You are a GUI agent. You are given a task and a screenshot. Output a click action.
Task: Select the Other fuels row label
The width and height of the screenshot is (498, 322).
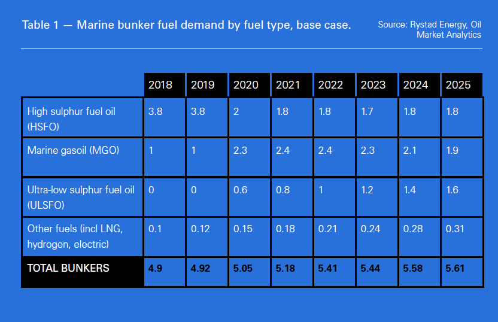click(75, 235)
